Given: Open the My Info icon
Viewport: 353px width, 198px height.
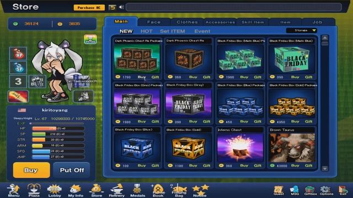Looking at the screenshot, I should pos(76,190).
